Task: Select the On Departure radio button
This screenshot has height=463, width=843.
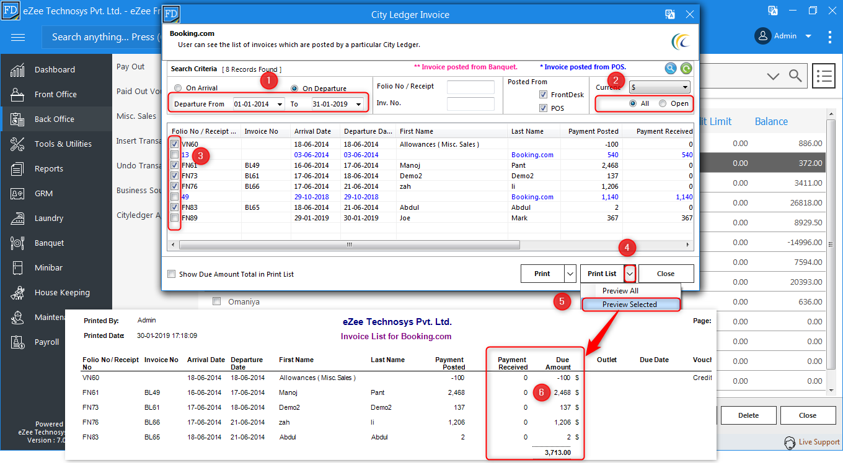Action: point(294,89)
